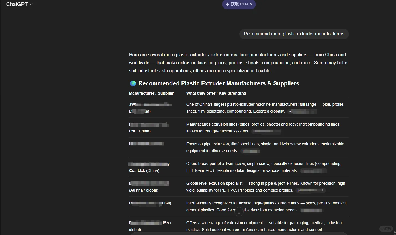Open the source pill after "energy-efficient systems."
This screenshot has height=235, width=396.
pos(266,131)
